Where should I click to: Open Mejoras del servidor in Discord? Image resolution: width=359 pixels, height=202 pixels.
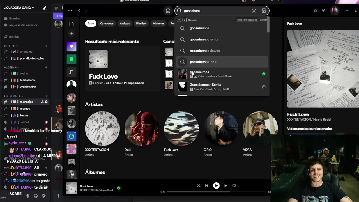tap(23, 25)
